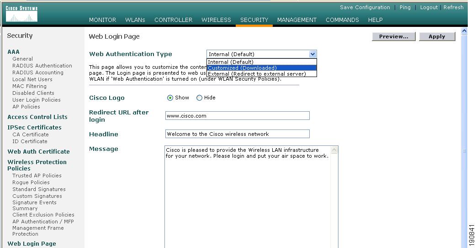Screen dimensions: 476x248
Task: Open ID Certificate page
Action: tap(30, 141)
